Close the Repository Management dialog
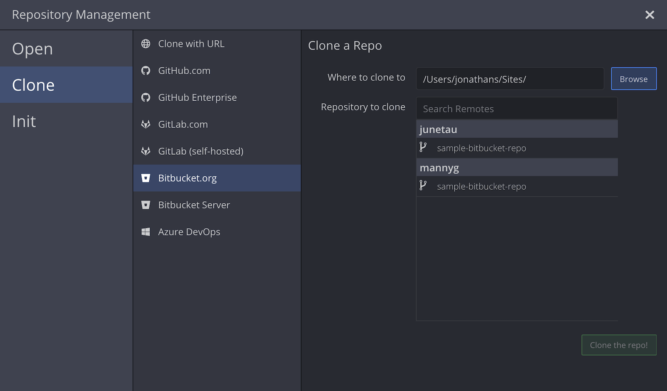667x391 pixels. pyautogui.click(x=649, y=15)
